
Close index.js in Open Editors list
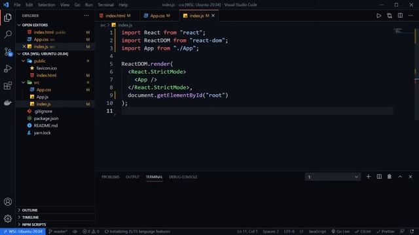(24, 46)
